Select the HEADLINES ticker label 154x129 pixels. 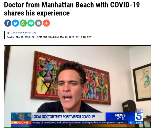tap(21, 123)
